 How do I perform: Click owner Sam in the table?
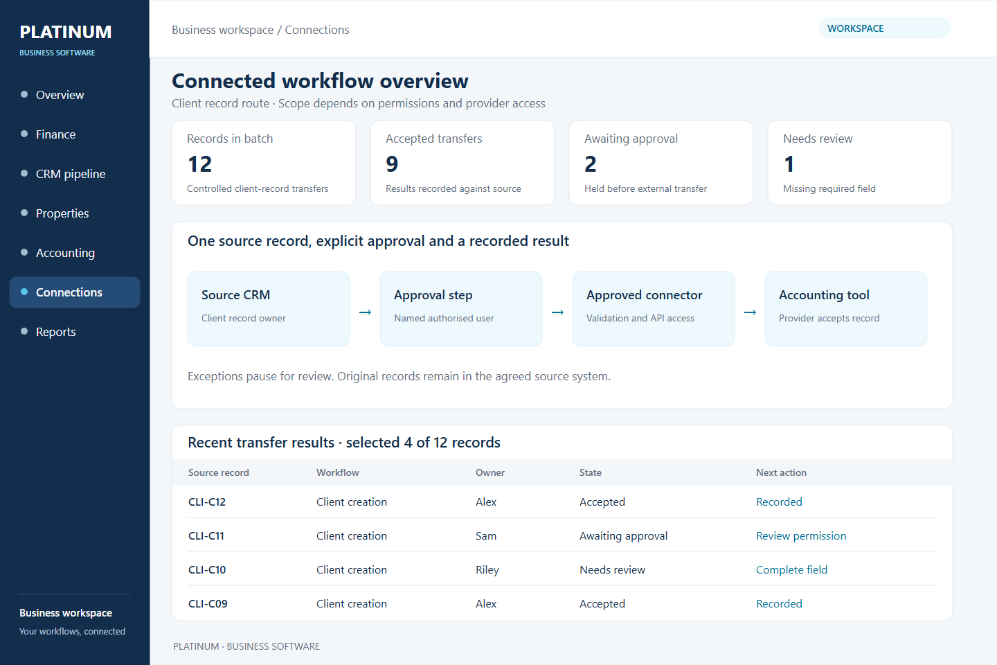(x=486, y=536)
